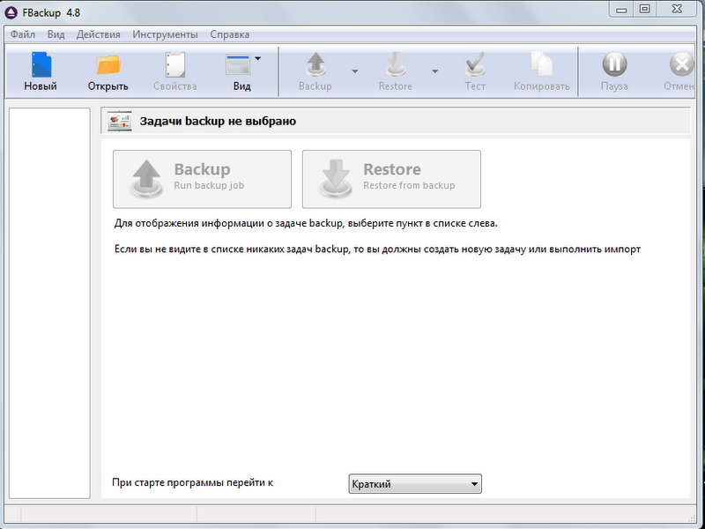Click the presentation icon beside 'Задачи backup не выбрано'
The height and width of the screenshot is (529, 705).
[x=120, y=121]
